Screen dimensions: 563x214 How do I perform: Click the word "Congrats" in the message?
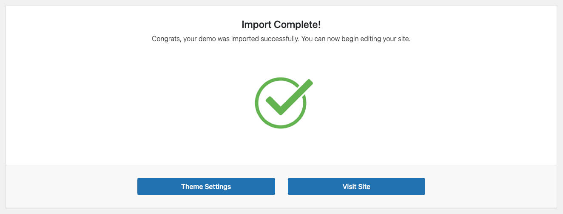pos(164,39)
